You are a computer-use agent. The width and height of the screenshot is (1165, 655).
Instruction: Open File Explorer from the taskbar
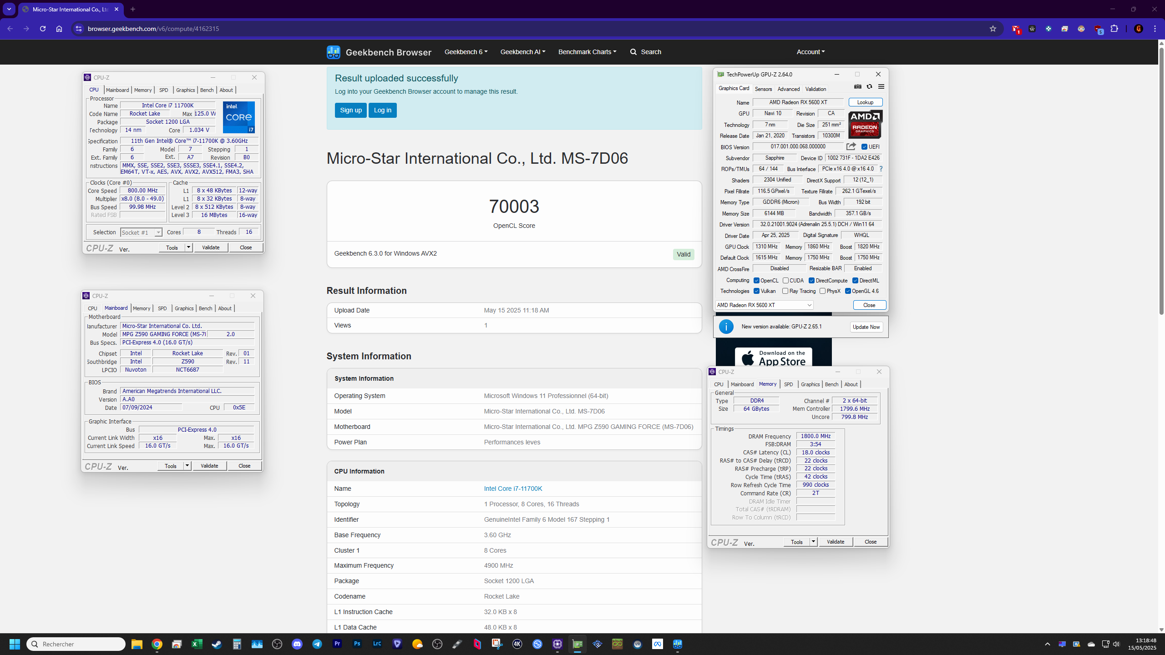click(137, 644)
